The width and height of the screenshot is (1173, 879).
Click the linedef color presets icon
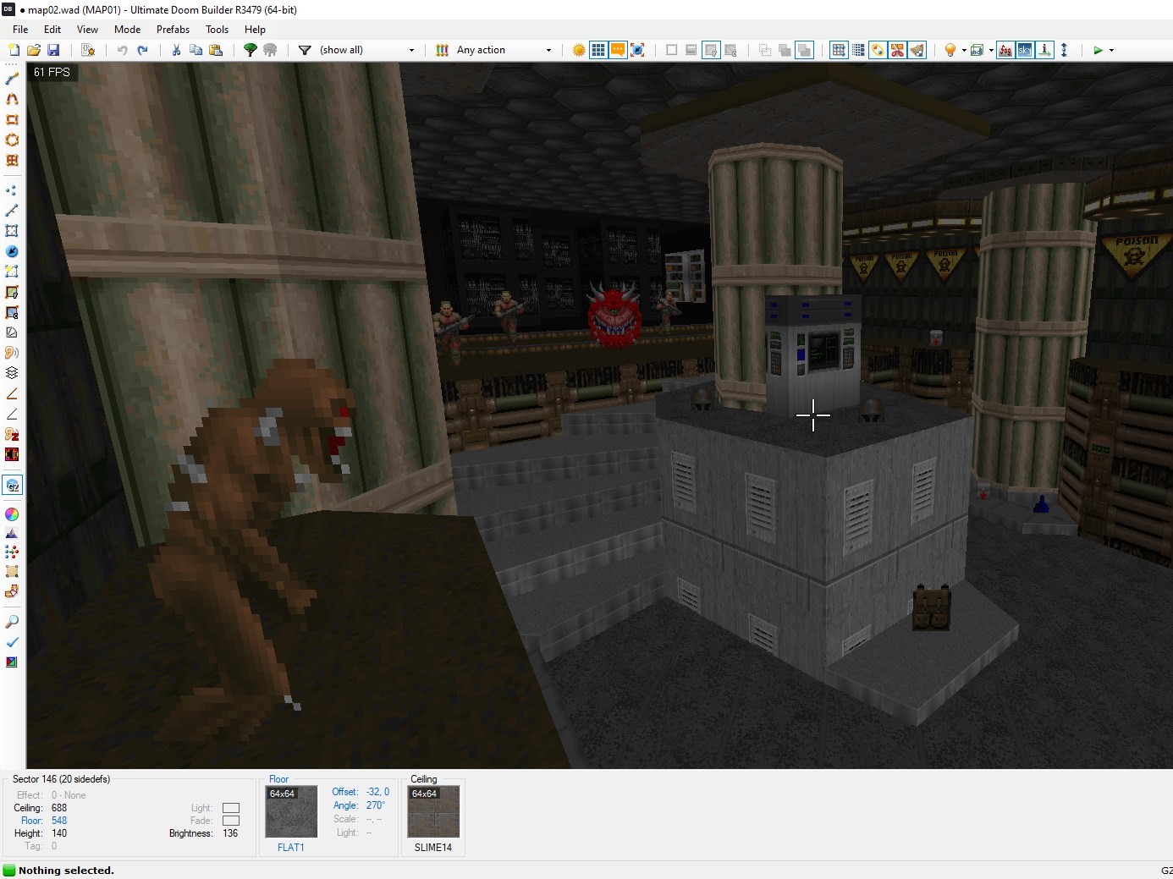pyautogui.click(x=442, y=50)
